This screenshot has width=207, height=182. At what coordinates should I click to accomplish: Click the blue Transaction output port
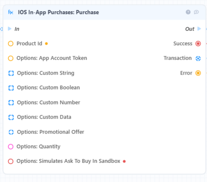tap(198, 58)
